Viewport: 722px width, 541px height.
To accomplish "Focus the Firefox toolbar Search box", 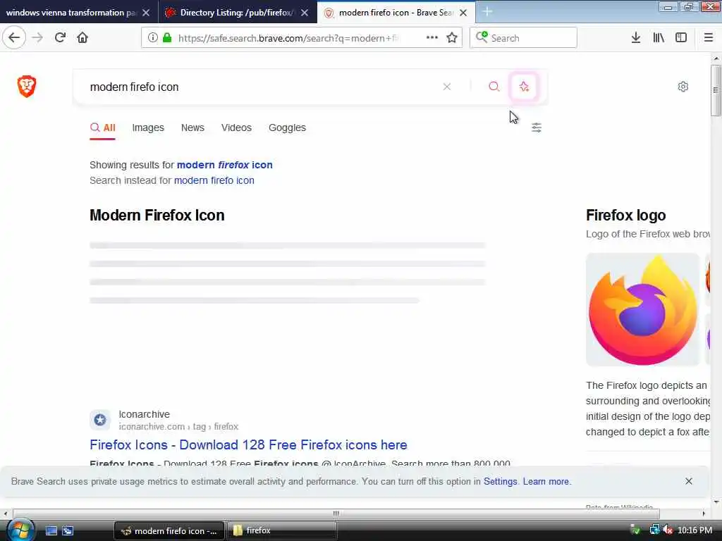I will 524,38.
